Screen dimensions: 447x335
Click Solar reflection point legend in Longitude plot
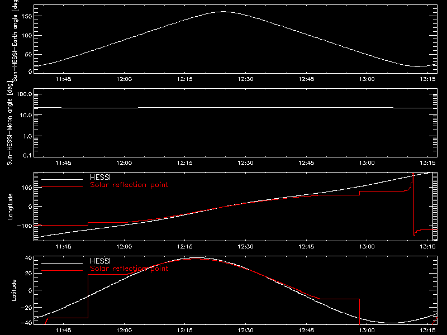click(129, 185)
